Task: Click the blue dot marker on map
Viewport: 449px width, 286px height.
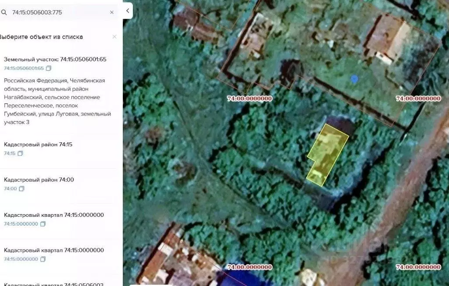Action: click(354, 79)
